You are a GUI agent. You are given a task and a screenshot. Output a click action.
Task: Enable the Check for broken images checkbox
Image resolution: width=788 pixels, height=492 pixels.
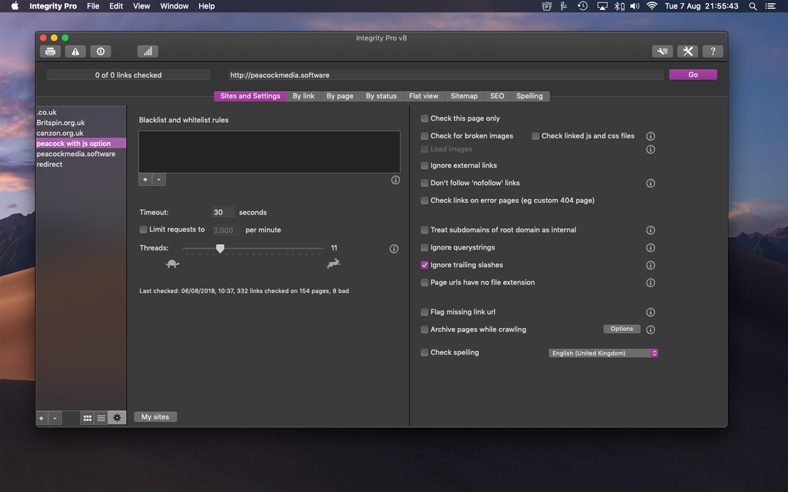(x=425, y=136)
